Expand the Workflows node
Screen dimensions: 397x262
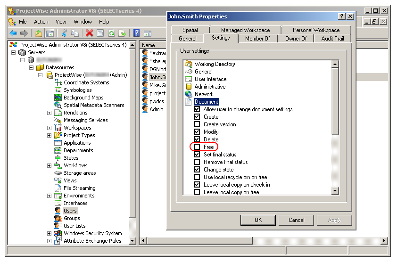(50, 165)
